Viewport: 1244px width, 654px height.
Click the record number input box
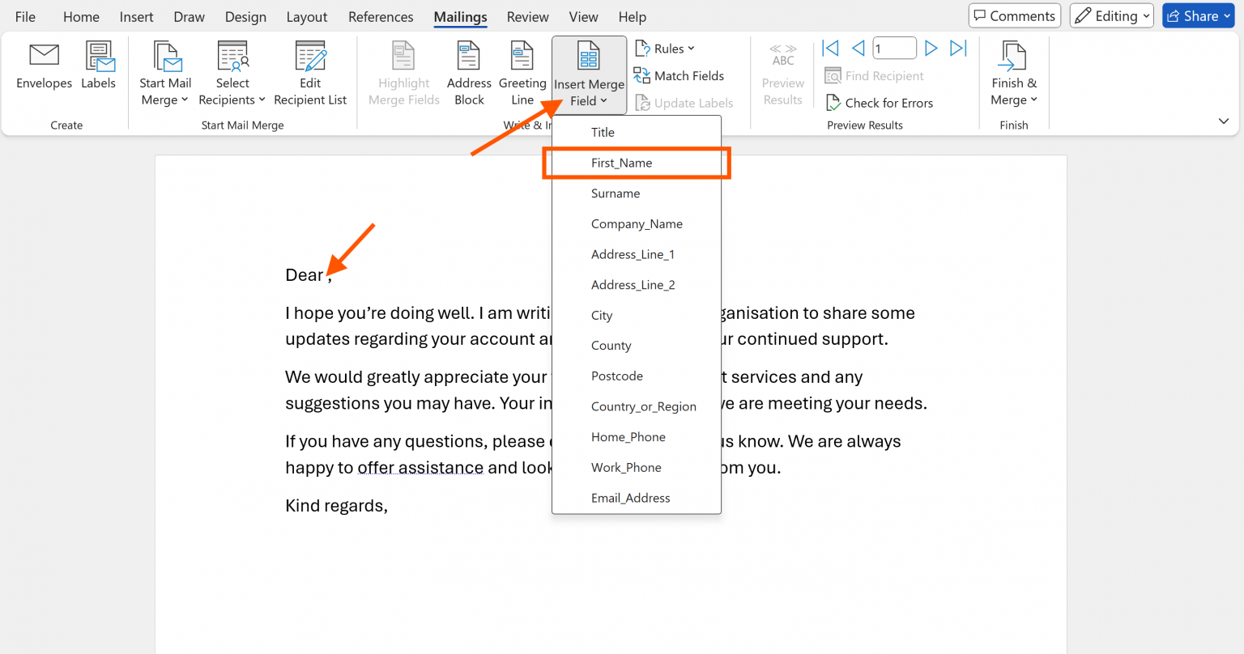point(894,49)
